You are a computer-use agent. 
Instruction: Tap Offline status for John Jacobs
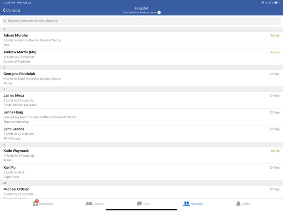coord(275,129)
